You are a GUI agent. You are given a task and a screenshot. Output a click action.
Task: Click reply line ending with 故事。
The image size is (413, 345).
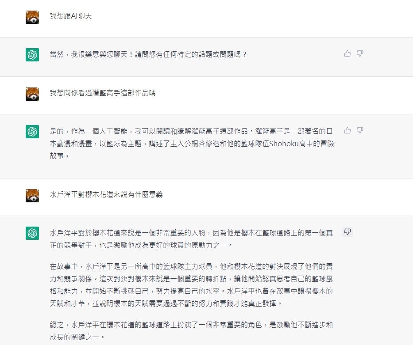[59, 156]
